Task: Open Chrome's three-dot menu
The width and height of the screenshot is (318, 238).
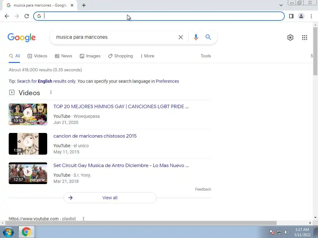Action: tap(311, 16)
